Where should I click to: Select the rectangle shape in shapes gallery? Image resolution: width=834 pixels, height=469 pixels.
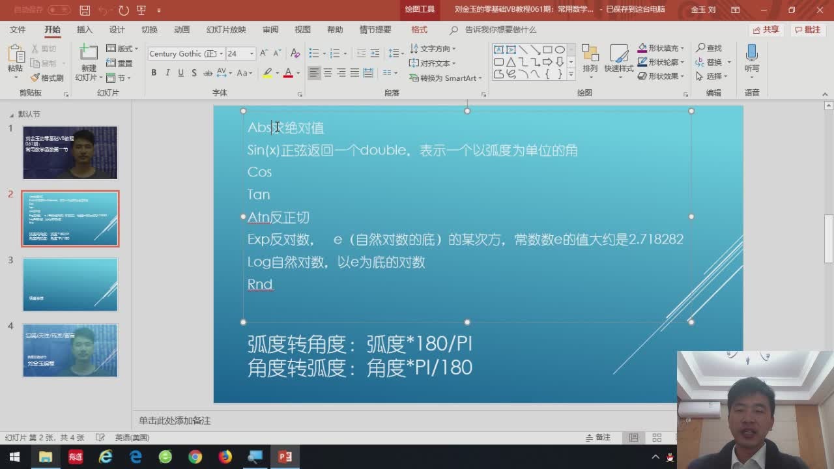point(547,50)
